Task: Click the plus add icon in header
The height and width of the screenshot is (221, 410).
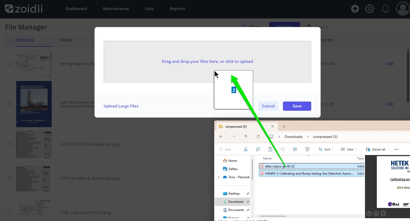Action: pos(355,9)
